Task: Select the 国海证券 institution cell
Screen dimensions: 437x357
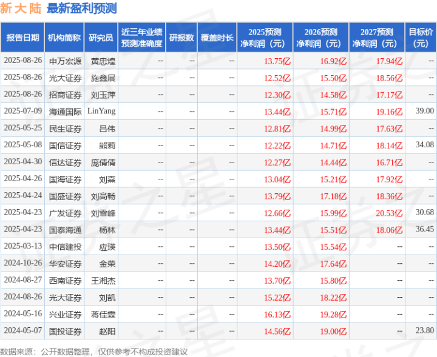Action: point(65,179)
